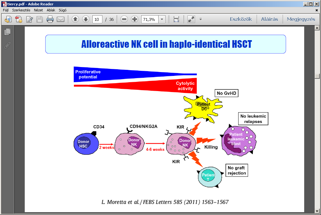Click the 'No GvHD' label box
The image size is (321, 215).
(x=226, y=93)
